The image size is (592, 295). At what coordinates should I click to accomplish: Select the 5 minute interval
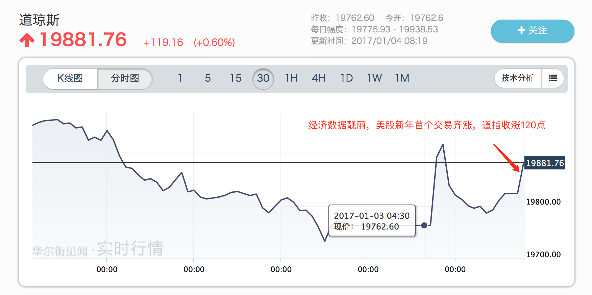point(208,78)
